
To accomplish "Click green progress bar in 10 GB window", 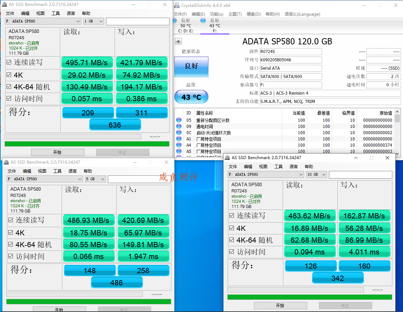I will [x=310, y=297].
